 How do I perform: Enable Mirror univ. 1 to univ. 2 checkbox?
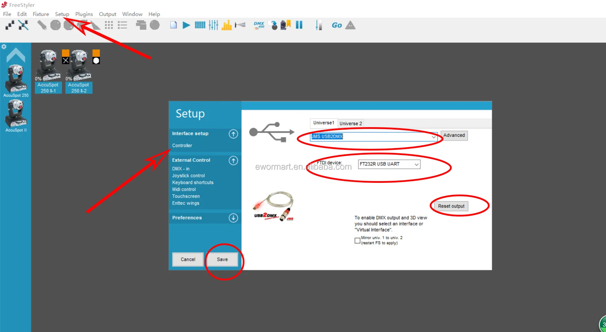click(x=357, y=241)
